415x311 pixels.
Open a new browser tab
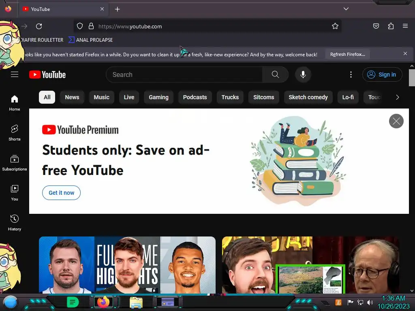pos(117,9)
